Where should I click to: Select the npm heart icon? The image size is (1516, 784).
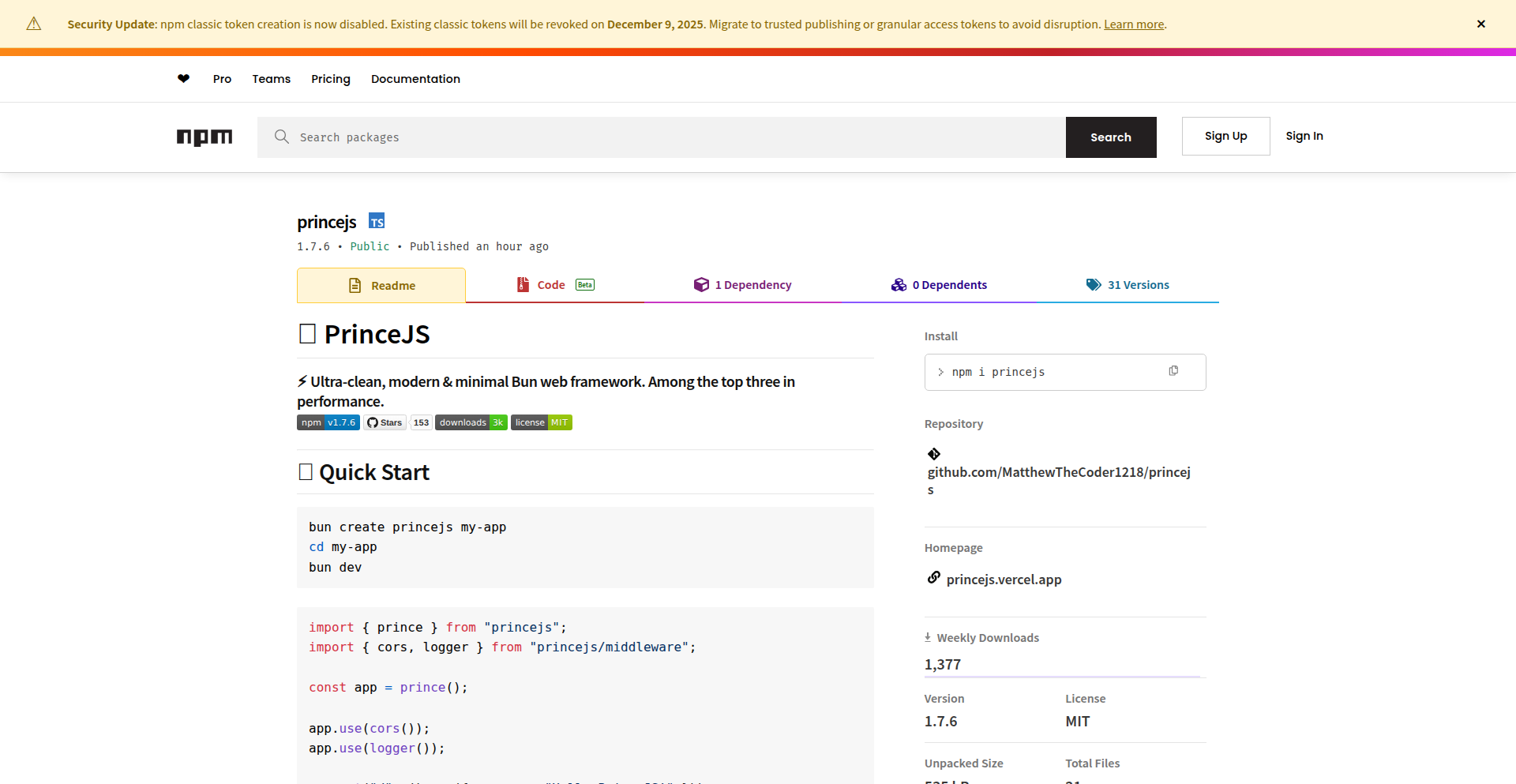tap(183, 78)
